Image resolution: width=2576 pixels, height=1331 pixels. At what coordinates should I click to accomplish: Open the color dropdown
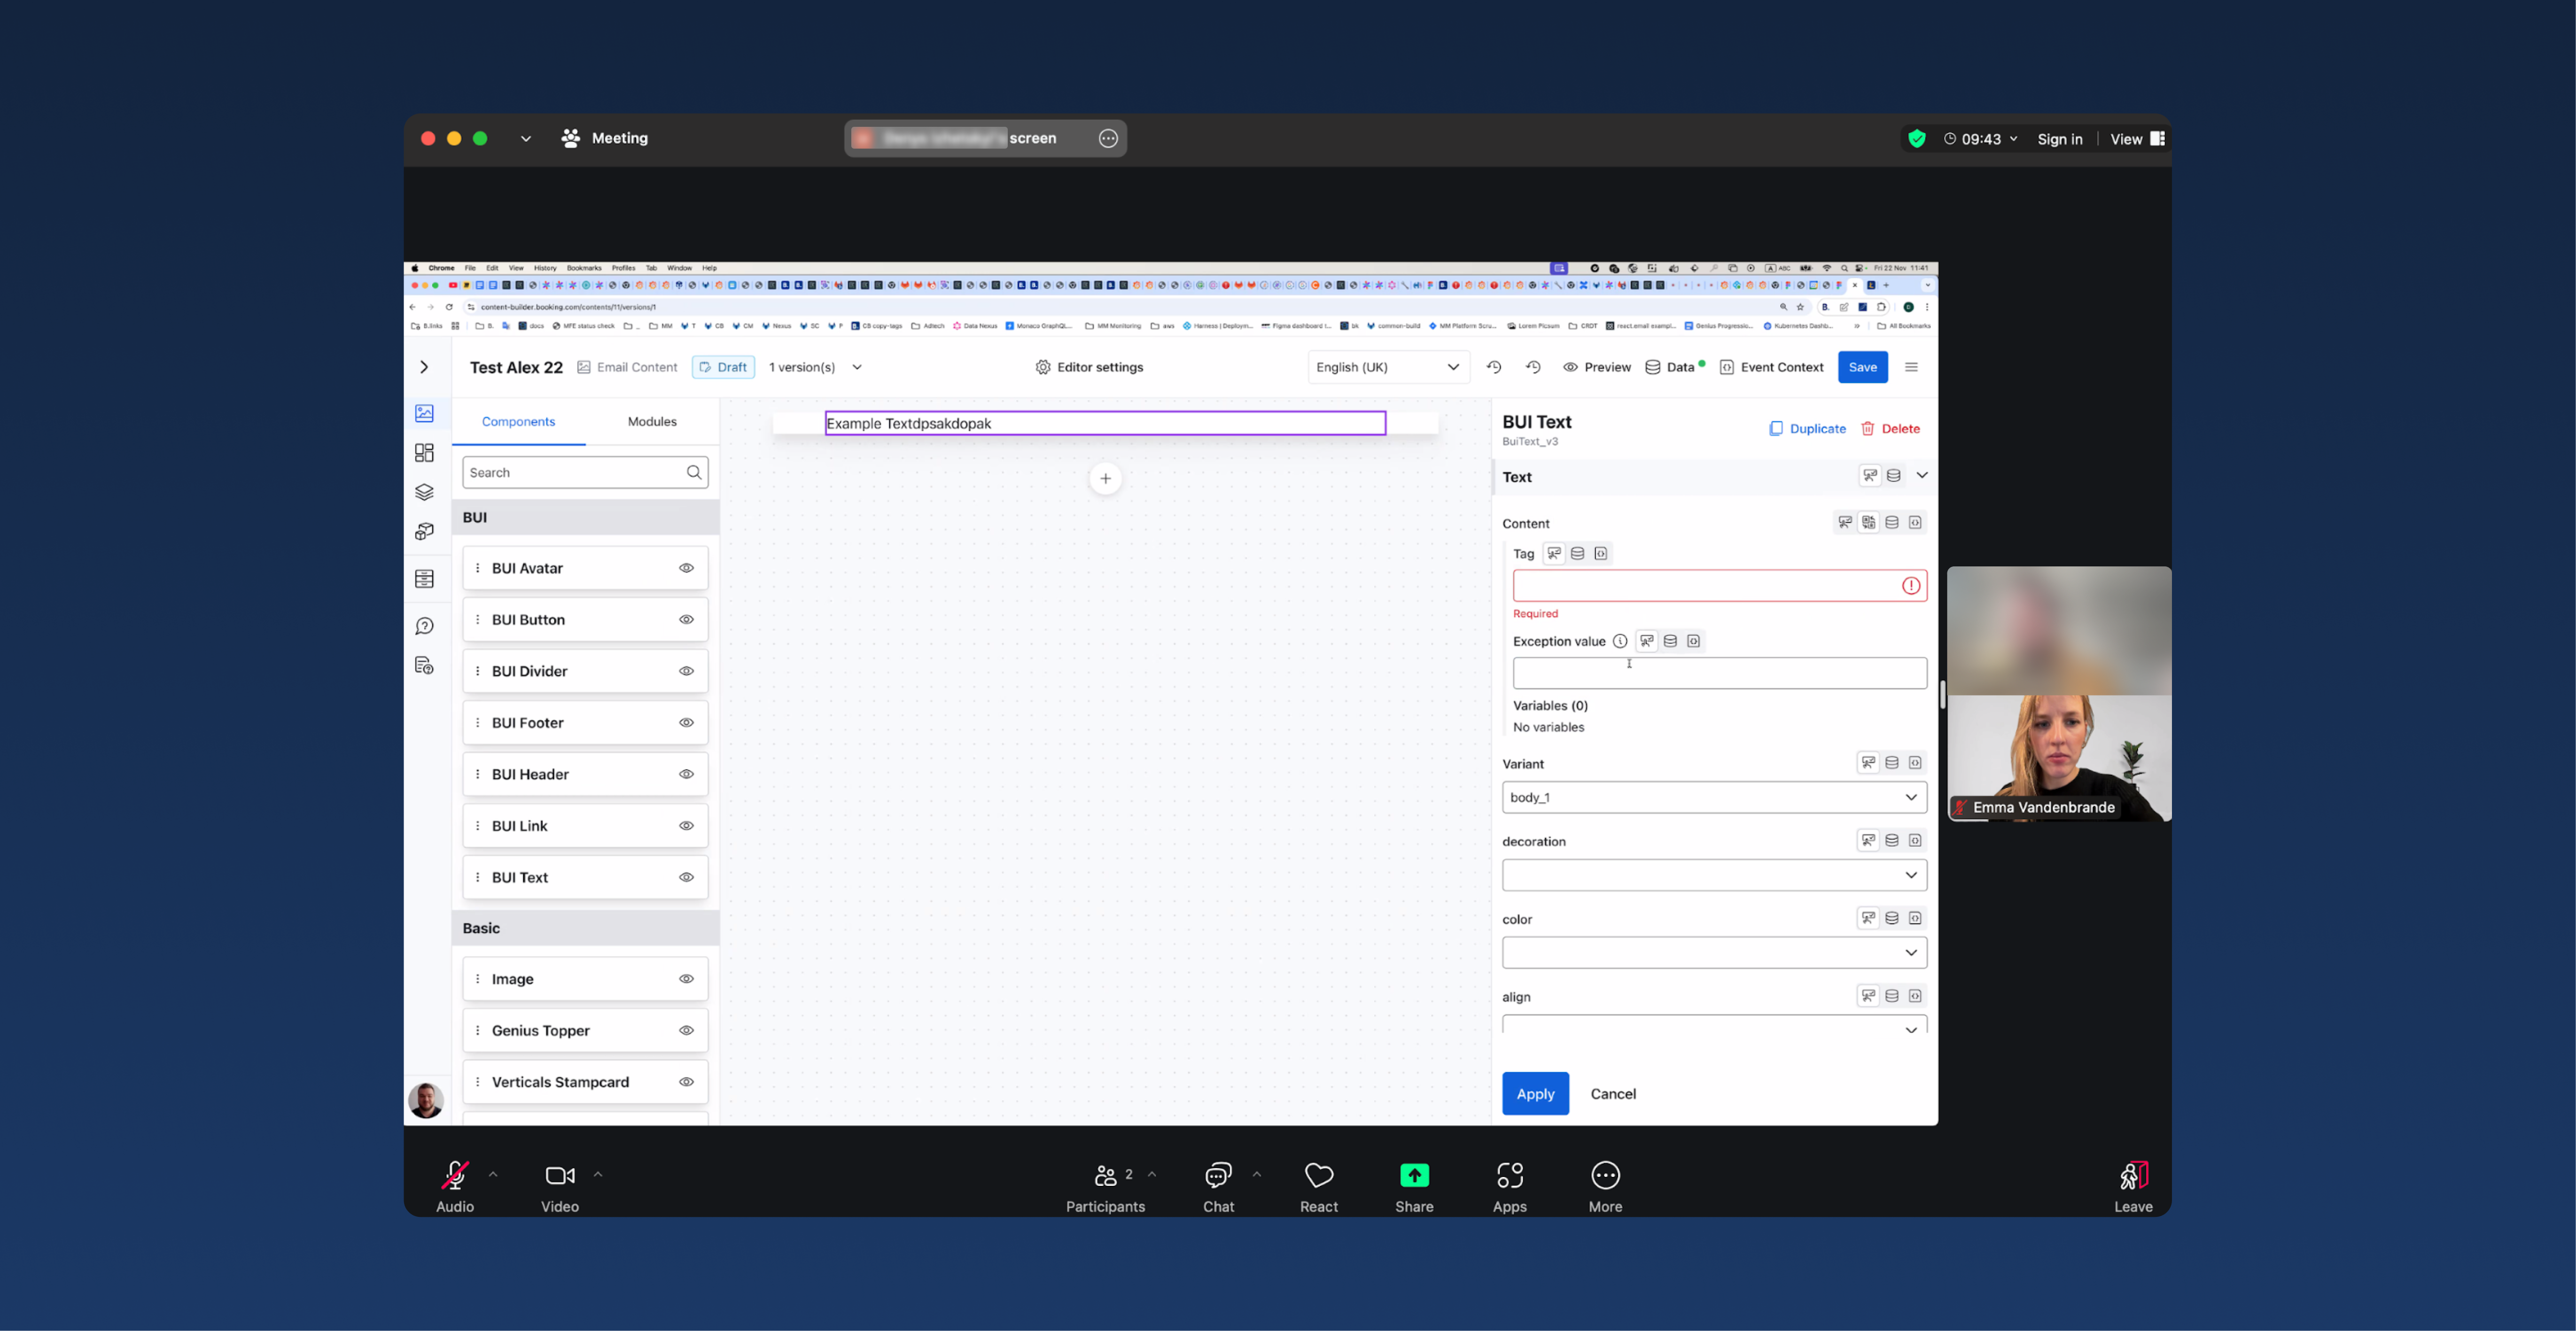(x=1714, y=953)
